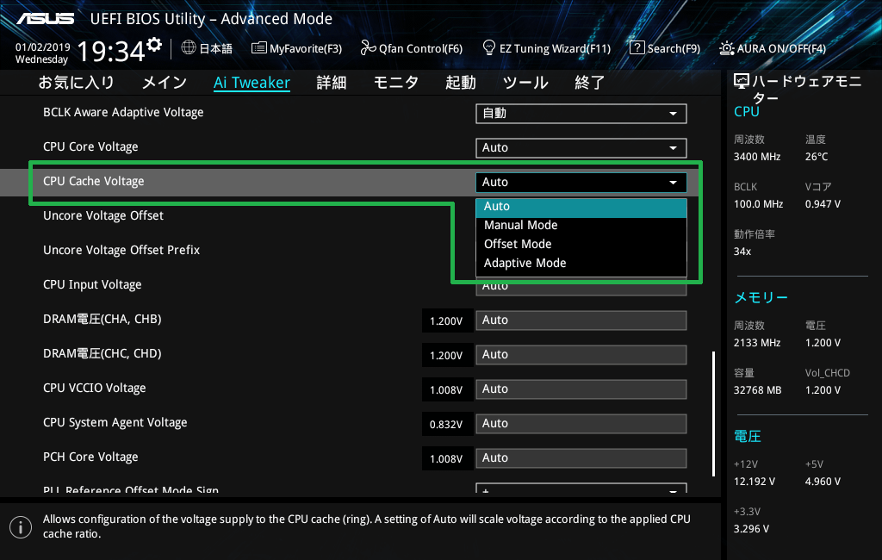This screenshot has width=882, height=560.
Task: Click the settings gear beside the clock
Action: [154, 45]
